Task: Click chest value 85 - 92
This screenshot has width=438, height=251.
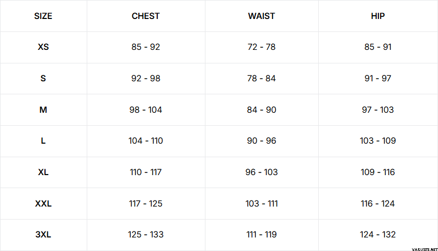Action: click(x=146, y=47)
